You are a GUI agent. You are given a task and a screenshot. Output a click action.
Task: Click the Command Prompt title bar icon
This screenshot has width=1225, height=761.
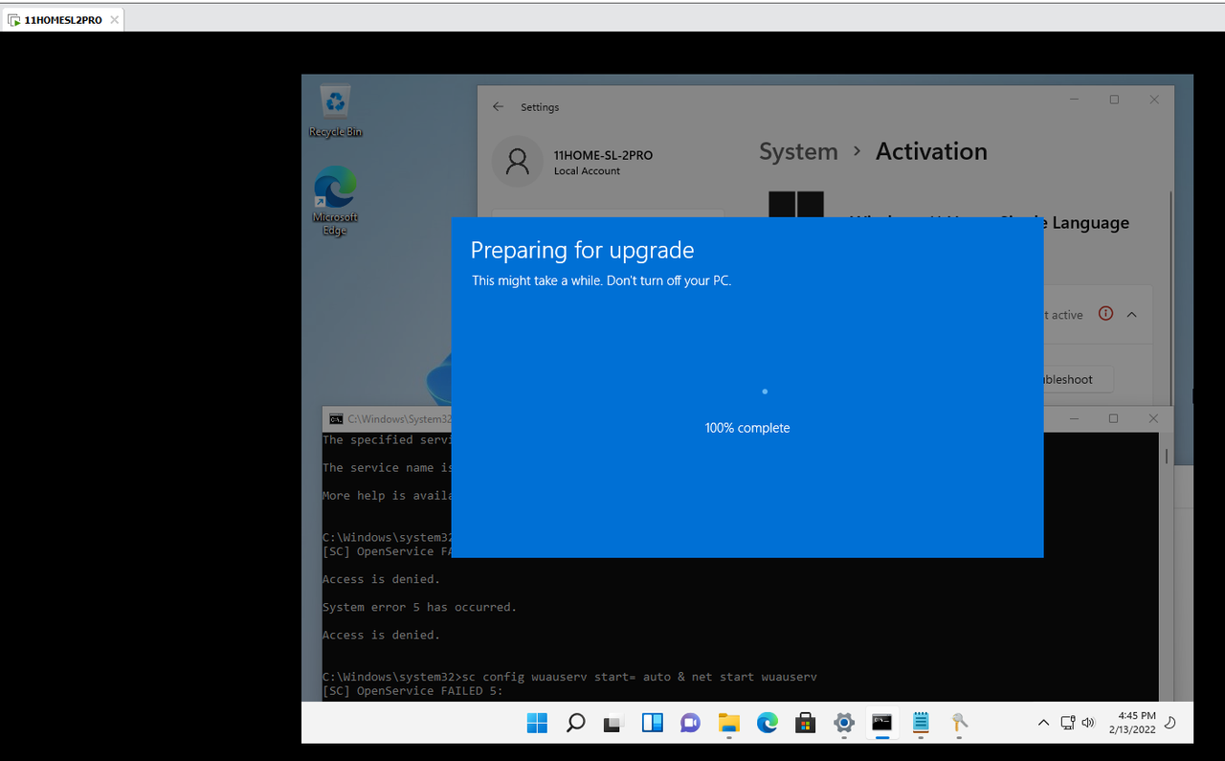[x=336, y=419]
